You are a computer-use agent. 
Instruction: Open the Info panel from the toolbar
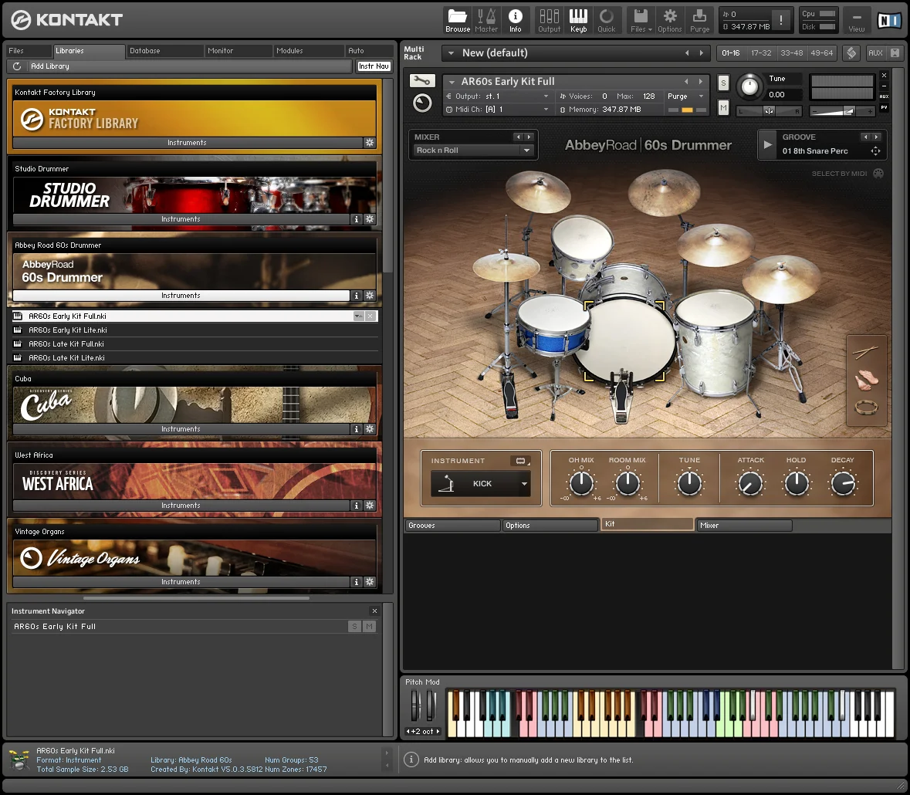[x=516, y=20]
